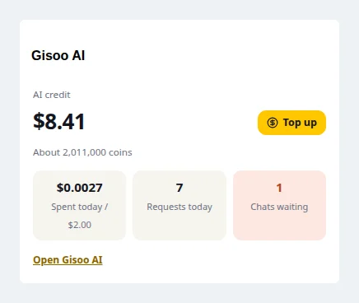This screenshot has height=303, width=359.
Task: Click the Chats waiting label
Action: pyautogui.click(x=279, y=207)
